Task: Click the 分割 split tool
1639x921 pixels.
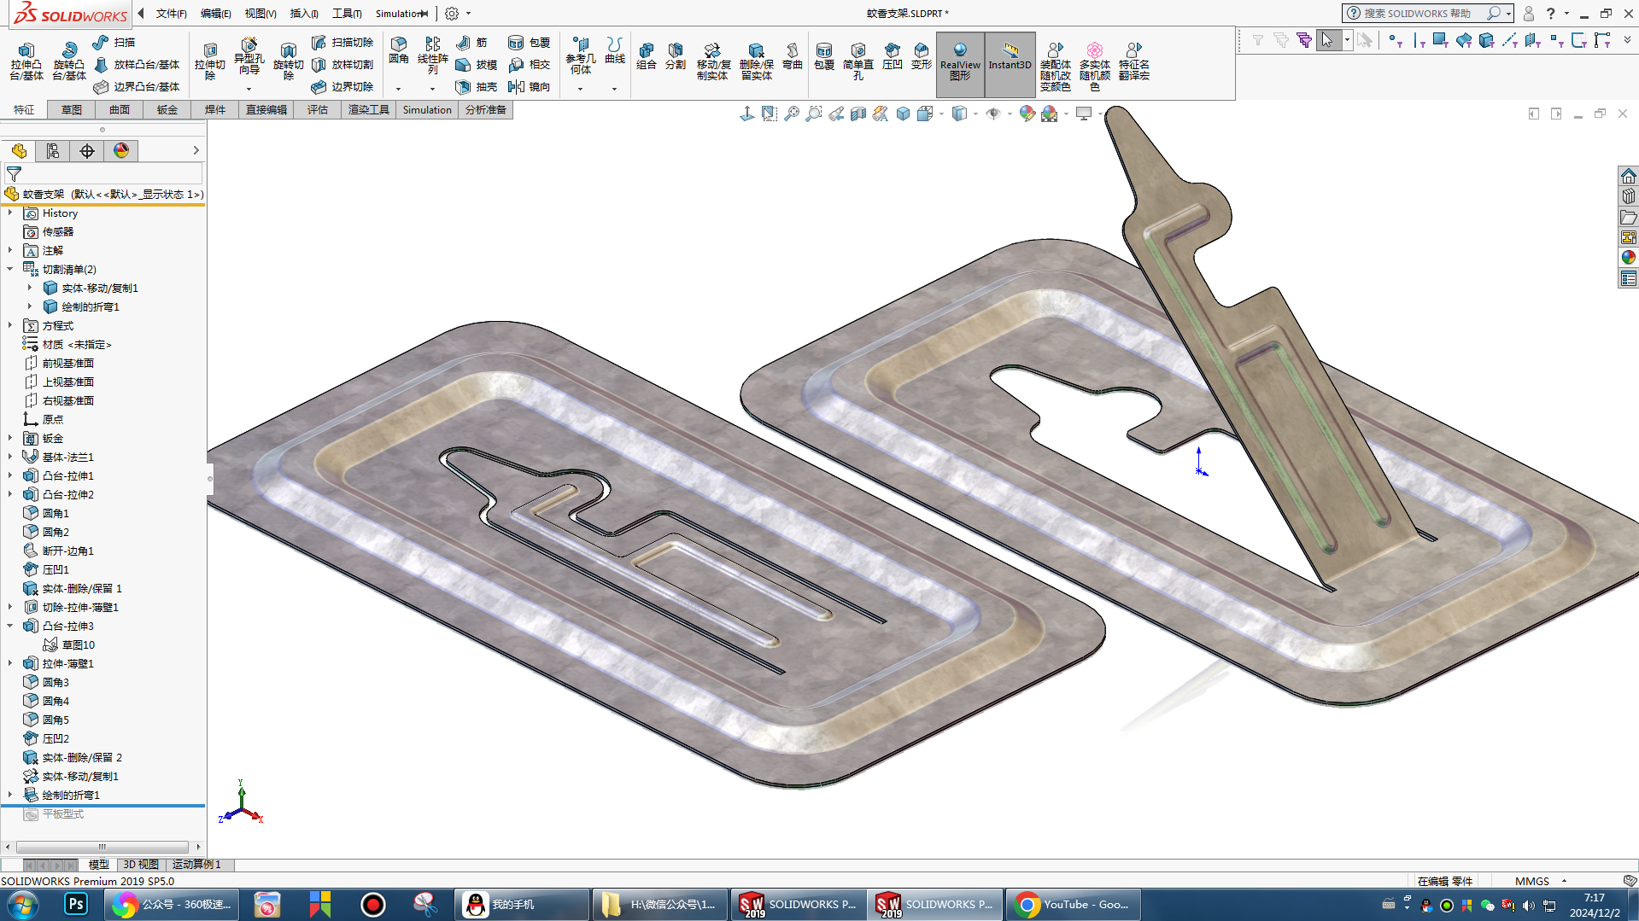Action: (x=676, y=56)
